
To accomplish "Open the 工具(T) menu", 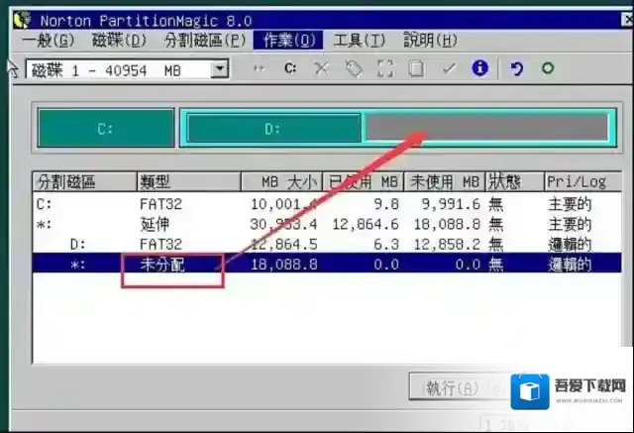I will [359, 40].
